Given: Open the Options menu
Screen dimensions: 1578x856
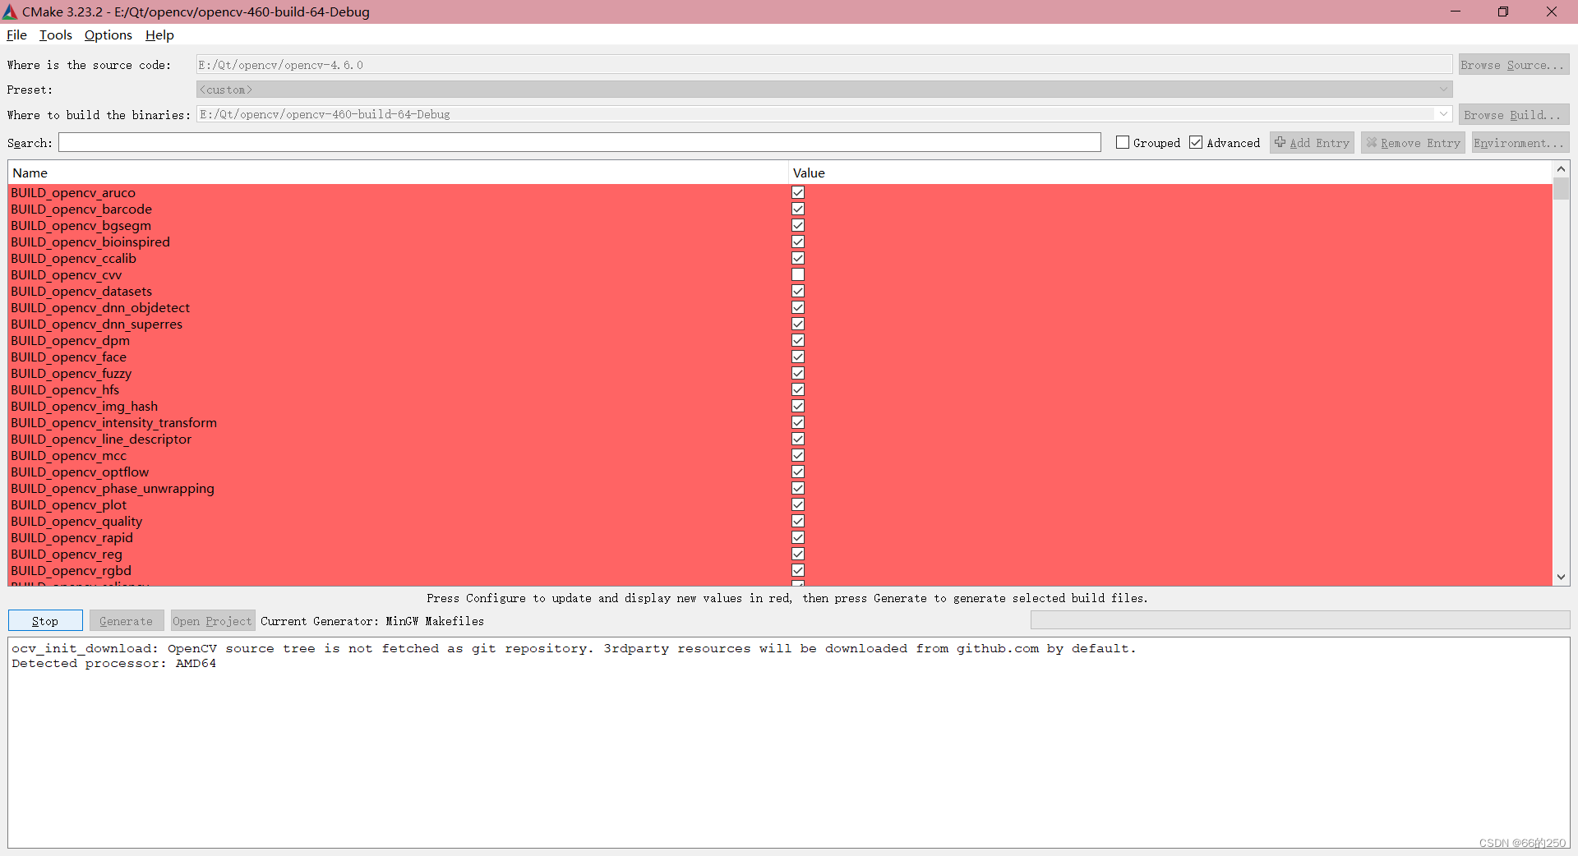Looking at the screenshot, I should point(108,35).
